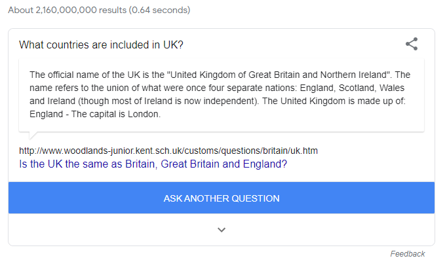This screenshot has height=273, width=447.
Task: Send feedback via the Feedback link
Action: click(408, 253)
